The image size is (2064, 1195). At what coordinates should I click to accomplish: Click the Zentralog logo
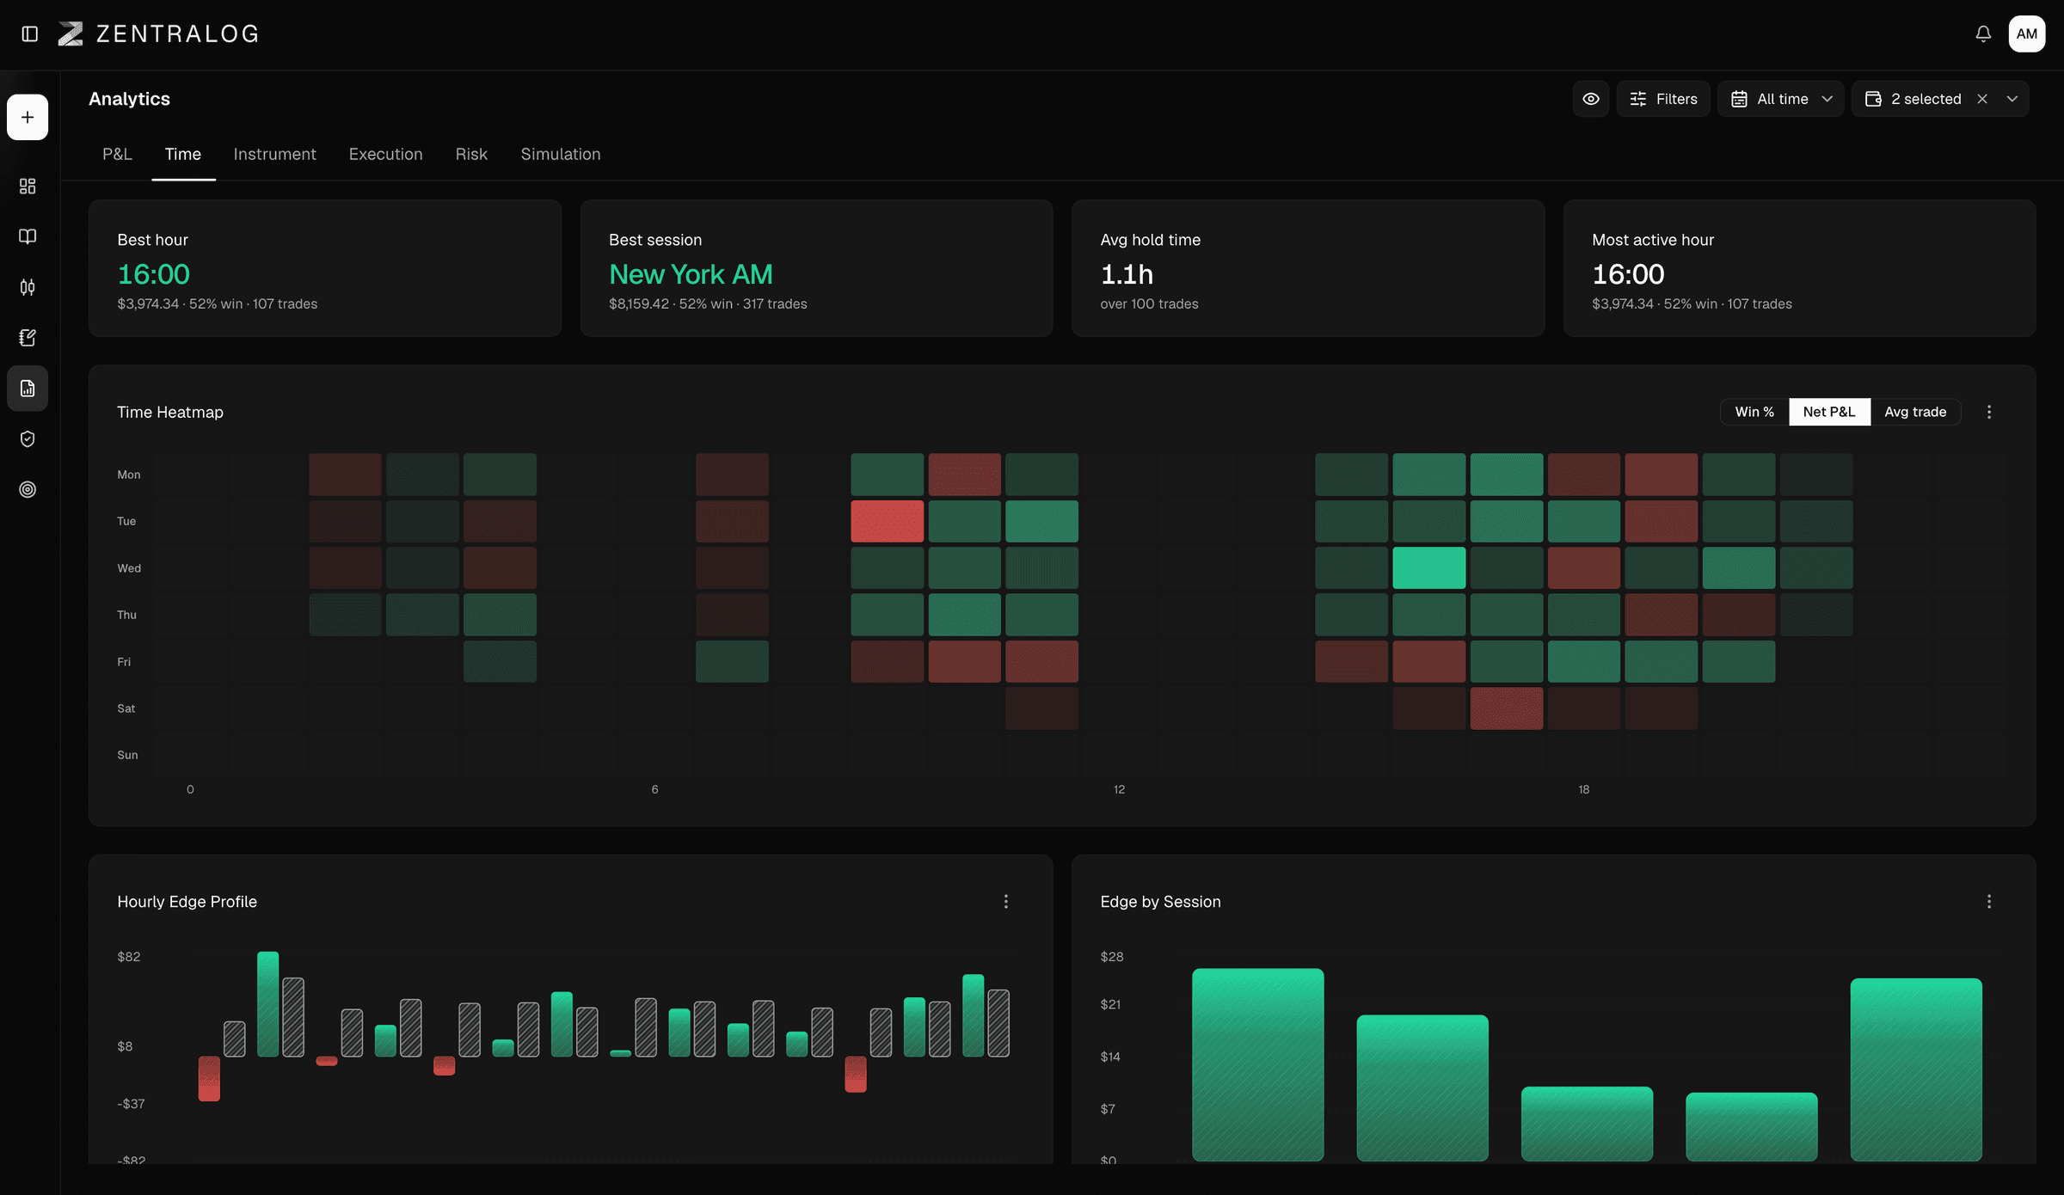point(158,34)
